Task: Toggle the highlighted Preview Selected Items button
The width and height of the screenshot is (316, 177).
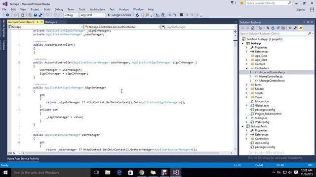Action: click(300, 28)
